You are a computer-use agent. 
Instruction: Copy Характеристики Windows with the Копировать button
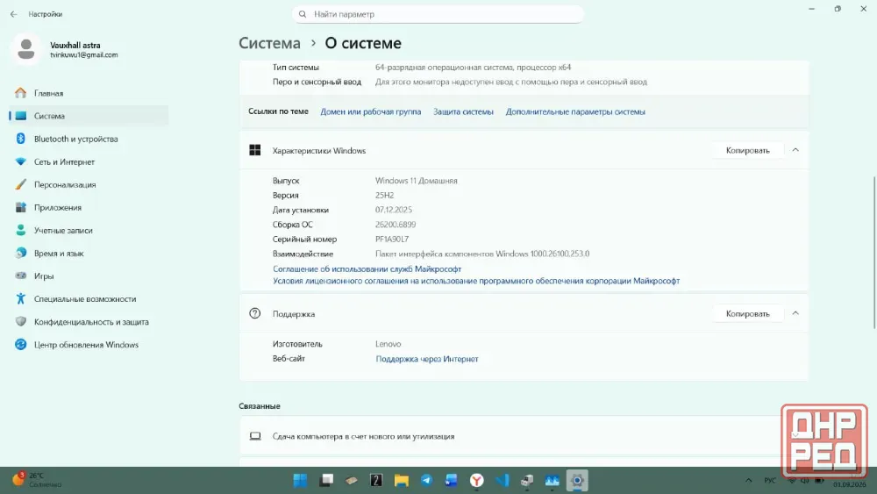tap(747, 151)
